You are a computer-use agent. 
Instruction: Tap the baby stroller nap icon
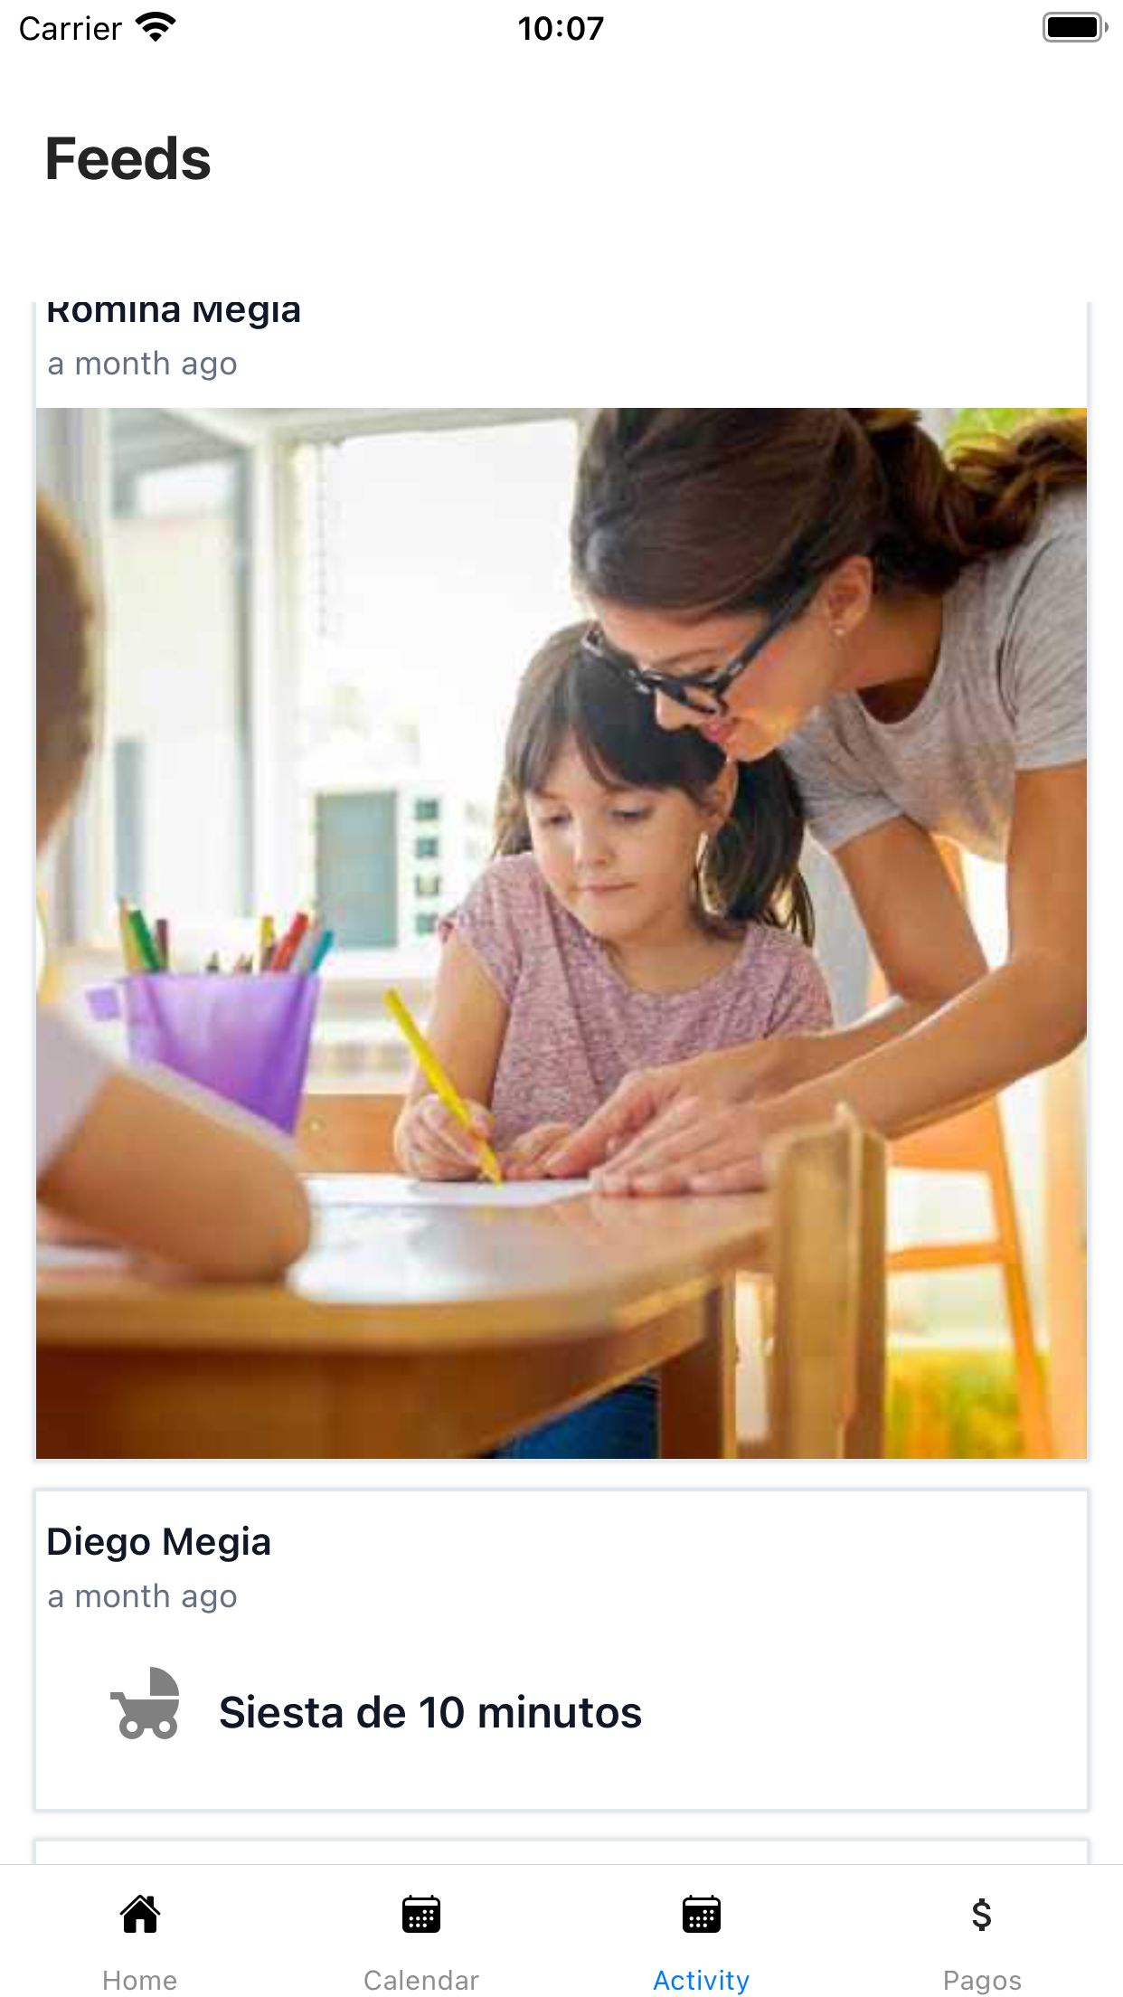pyautogui.click(x=146, y=1703)
